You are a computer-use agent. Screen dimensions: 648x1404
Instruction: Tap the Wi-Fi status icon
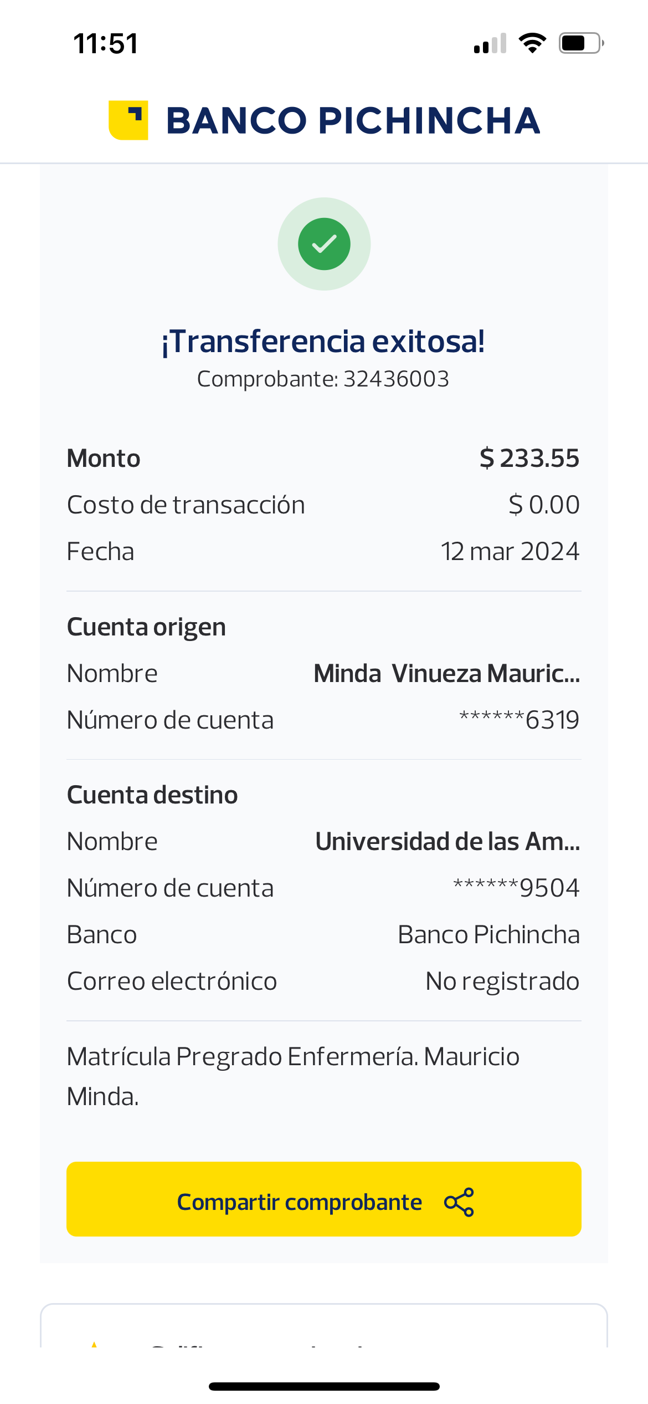(532, 43)
